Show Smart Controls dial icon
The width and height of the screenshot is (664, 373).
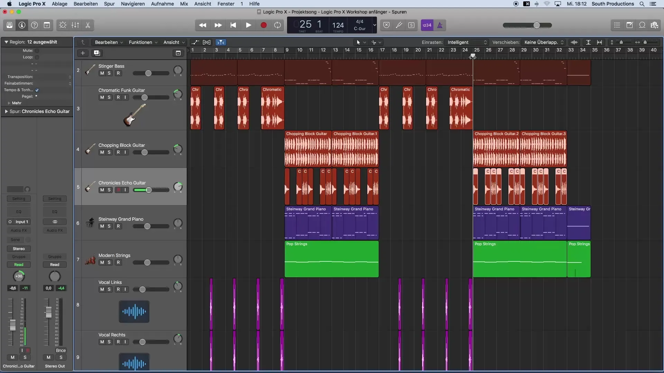63,25
